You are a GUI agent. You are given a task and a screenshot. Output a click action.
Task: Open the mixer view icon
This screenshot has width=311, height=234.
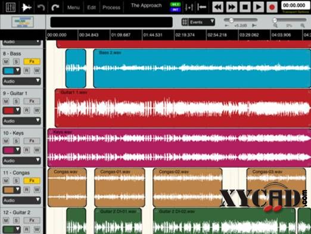11,7
